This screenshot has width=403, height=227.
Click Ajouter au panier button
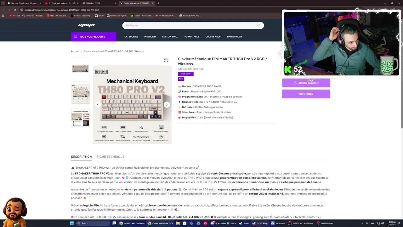(306, 83)
